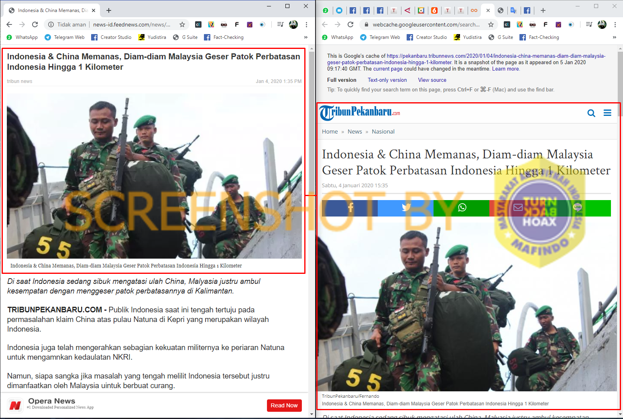Reload the page in the left feednews window
Screen dimensions: 623x419
(35, 24)
